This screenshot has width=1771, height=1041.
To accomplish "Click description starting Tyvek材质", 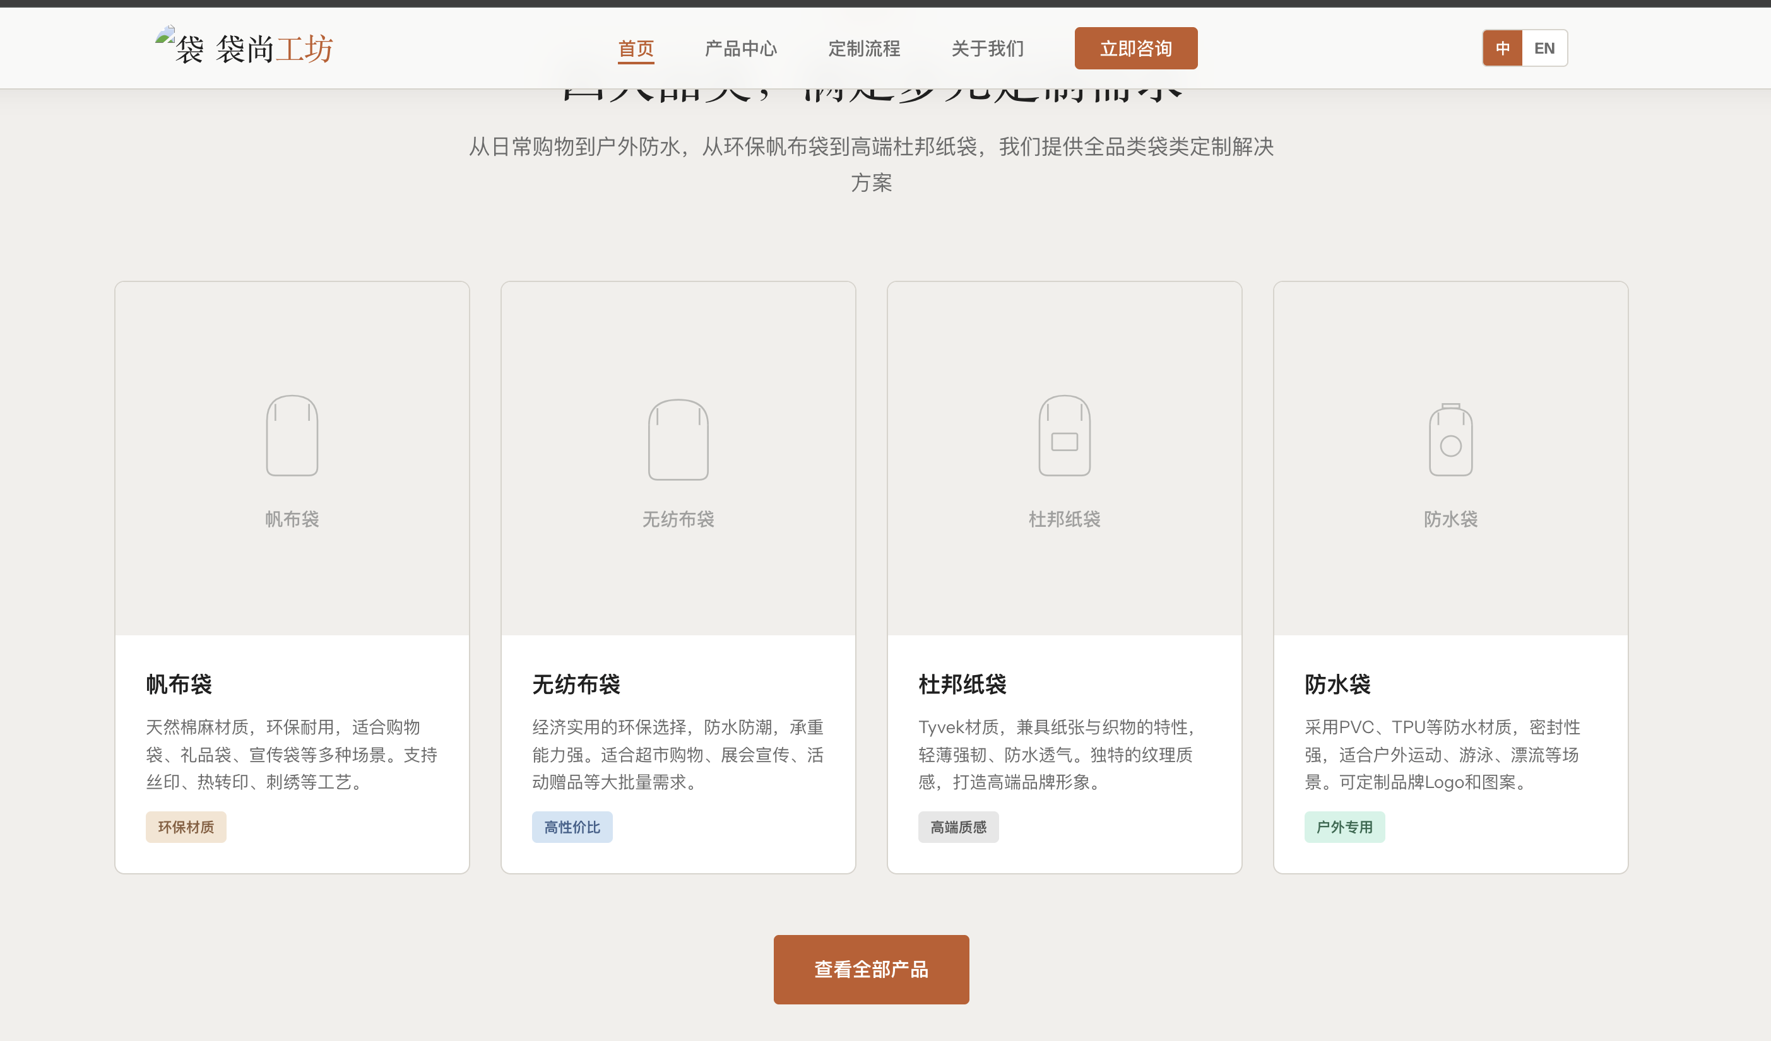I will click(x=1058, y=755).
